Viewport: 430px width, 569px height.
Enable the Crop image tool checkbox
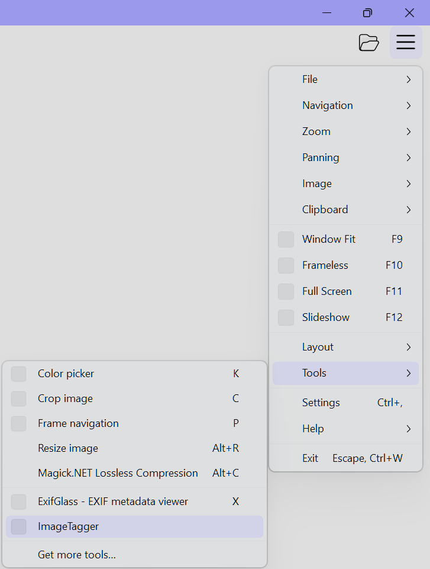coord(19,399)
